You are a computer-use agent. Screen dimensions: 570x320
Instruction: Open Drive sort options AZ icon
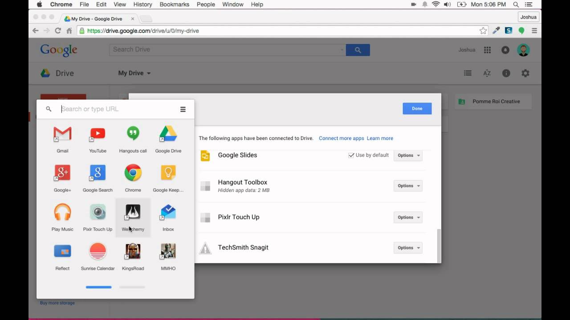pos(487,73)
